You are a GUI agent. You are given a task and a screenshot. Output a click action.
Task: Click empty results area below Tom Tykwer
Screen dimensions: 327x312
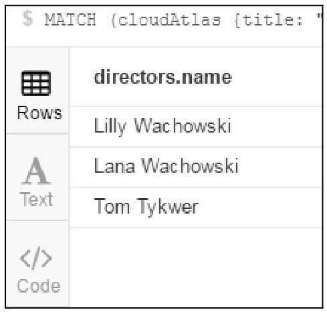(x=196, y=266)
